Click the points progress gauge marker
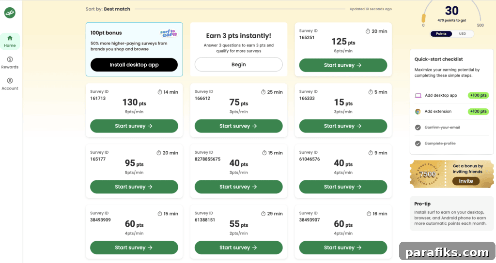The image size is (496, 263). coord(423,18)
